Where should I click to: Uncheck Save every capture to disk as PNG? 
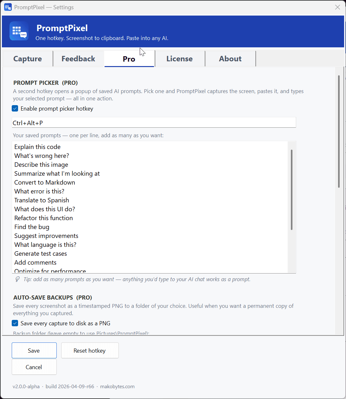(x=15, y=323)
